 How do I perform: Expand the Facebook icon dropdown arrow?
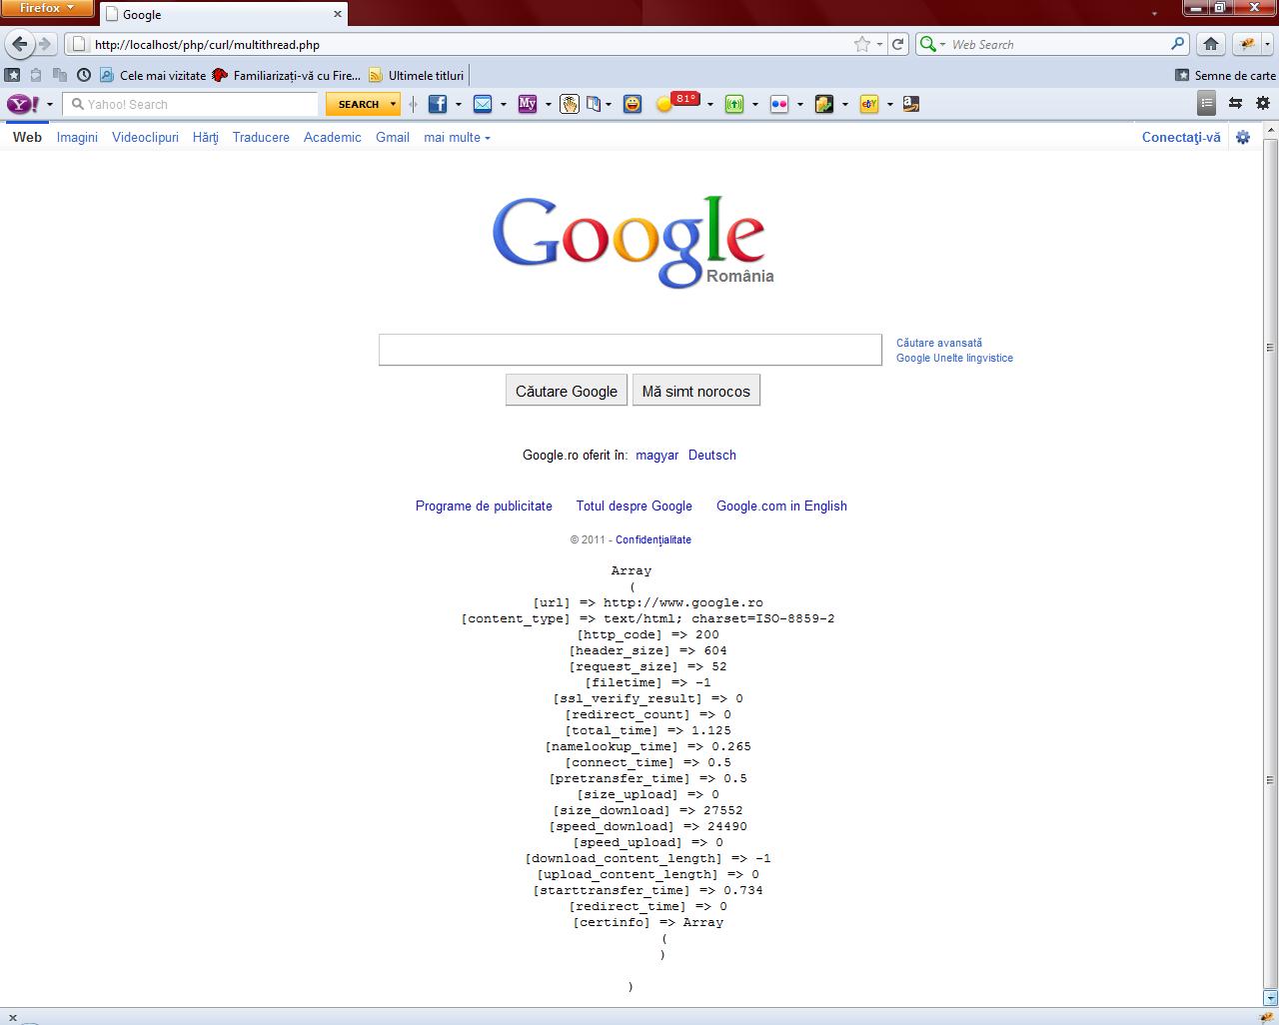pyautogui.click(x=459, y=104)
